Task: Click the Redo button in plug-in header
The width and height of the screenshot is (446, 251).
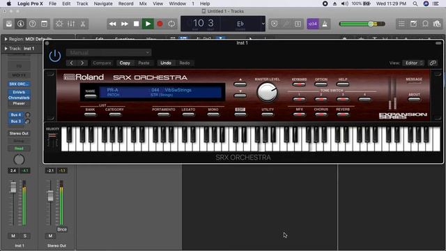Action: pyautogui.click(x=184, y=63)
